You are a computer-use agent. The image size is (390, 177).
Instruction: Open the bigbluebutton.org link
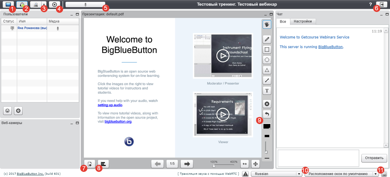[118, 122]
